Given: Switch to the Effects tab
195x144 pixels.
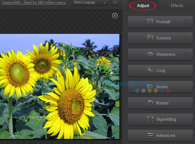Looking at the screenshot, I should (x=177, y=5).
